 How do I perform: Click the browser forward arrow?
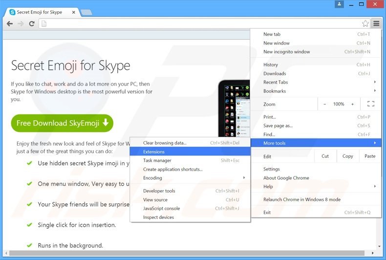[x=21, y=23]
